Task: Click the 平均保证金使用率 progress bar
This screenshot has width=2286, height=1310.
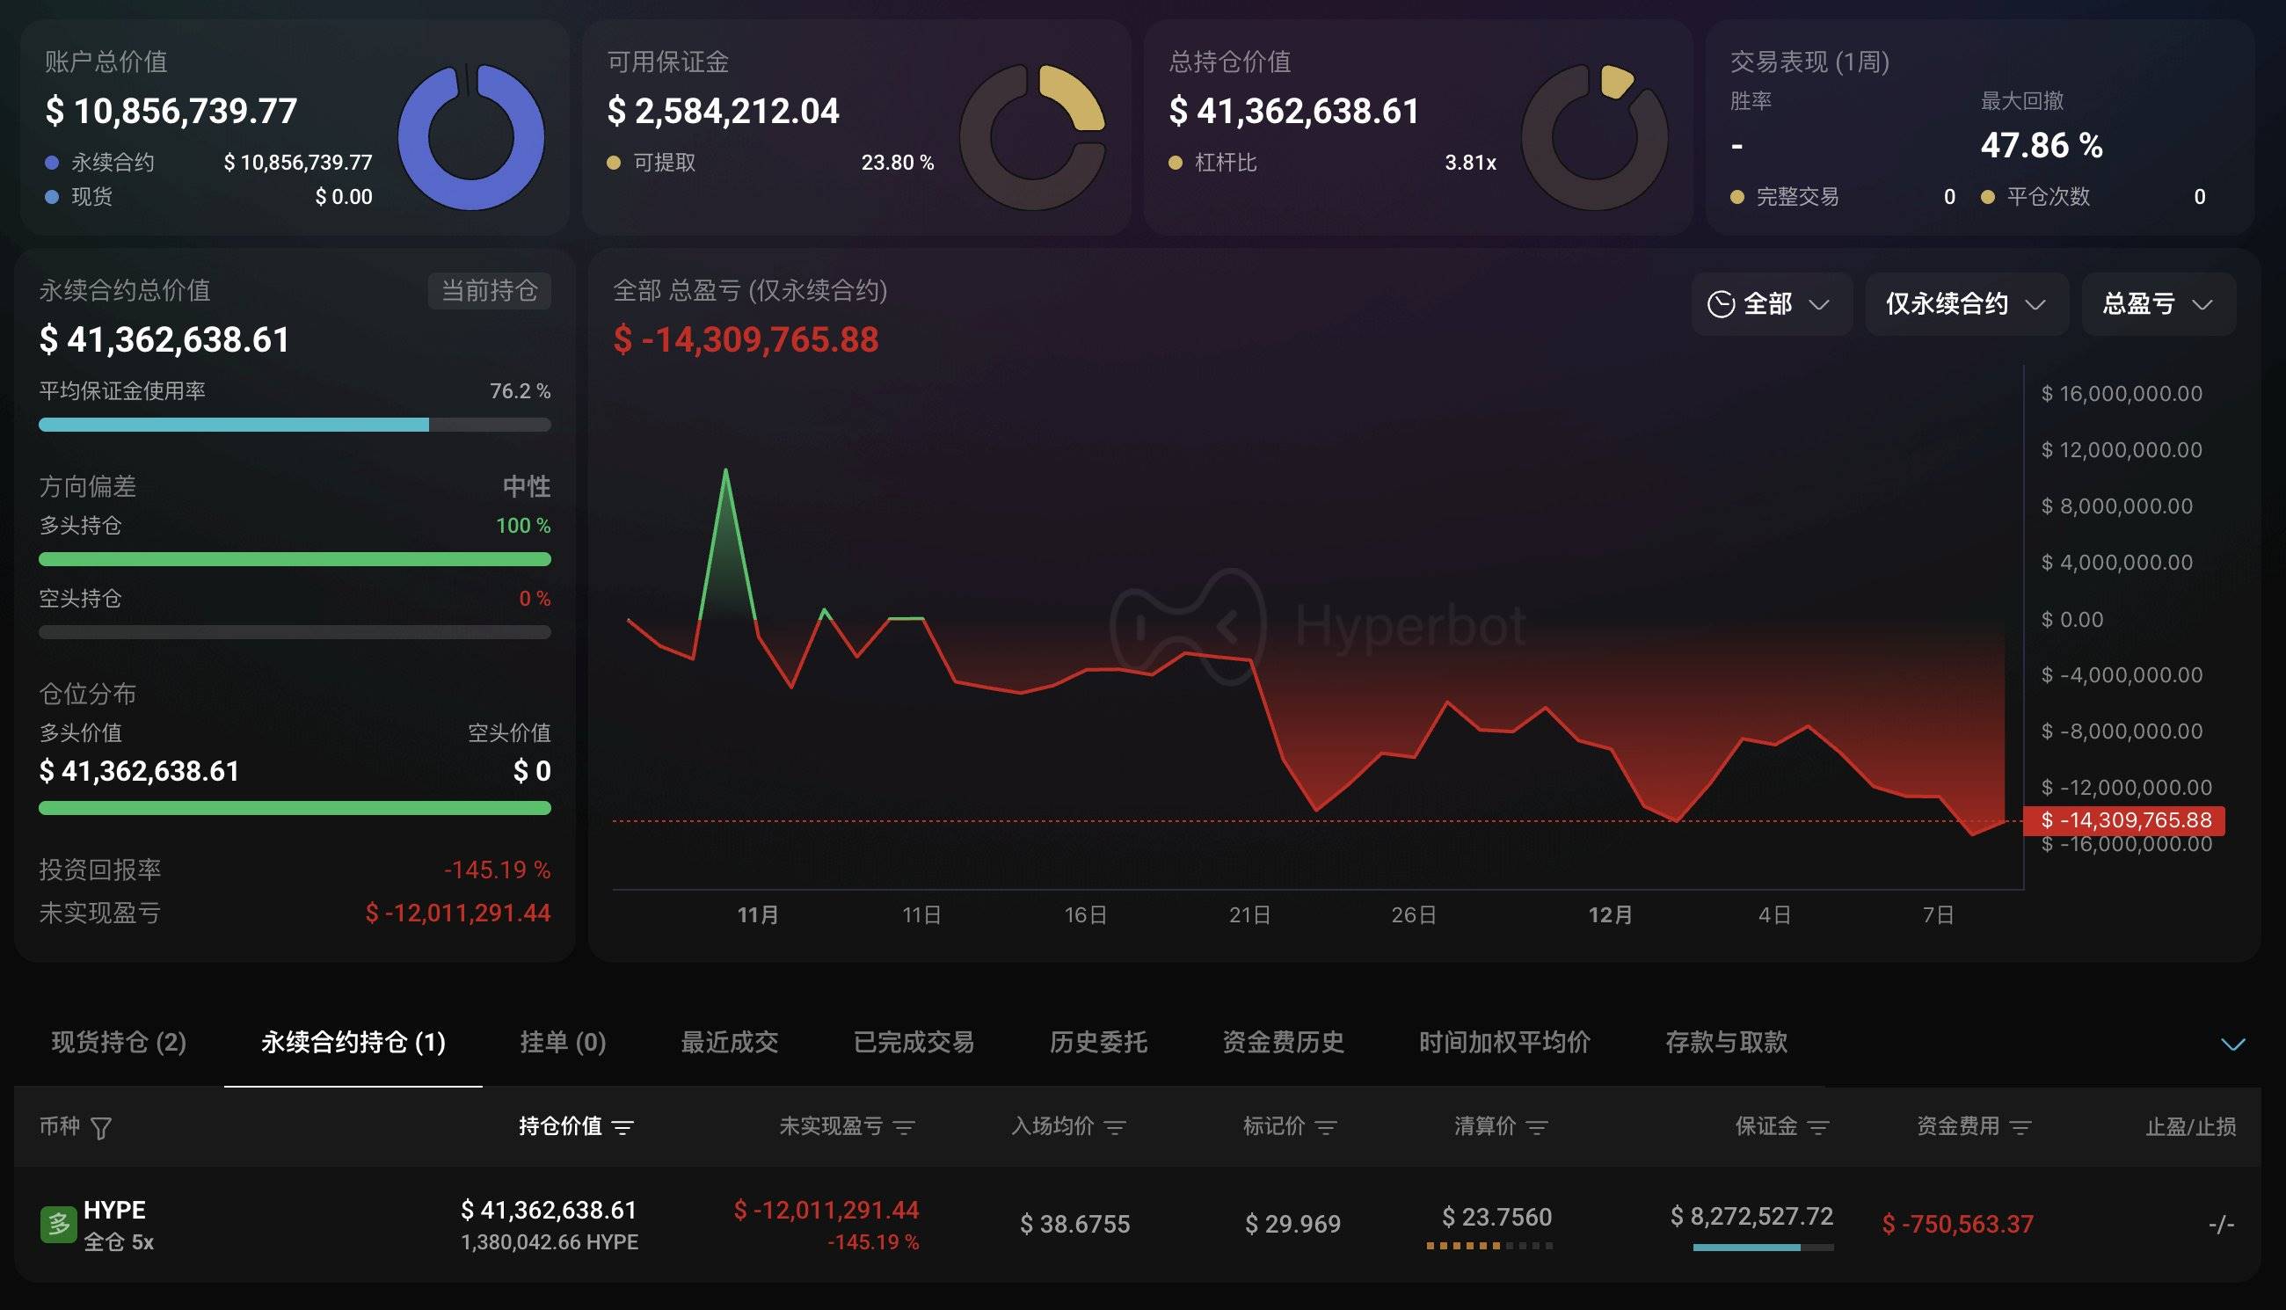Action: click(x=295, y=425)
